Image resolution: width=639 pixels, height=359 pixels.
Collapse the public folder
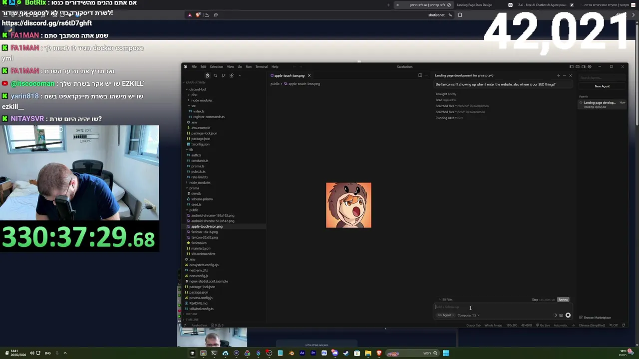[194, 210]
